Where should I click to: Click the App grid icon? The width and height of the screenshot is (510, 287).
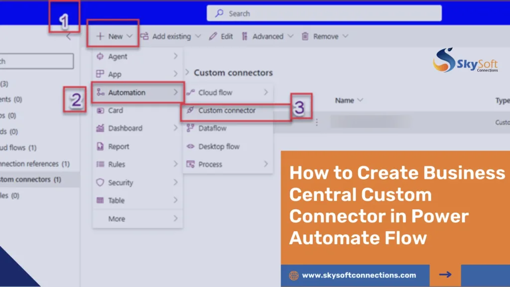(x=100, y=74)
